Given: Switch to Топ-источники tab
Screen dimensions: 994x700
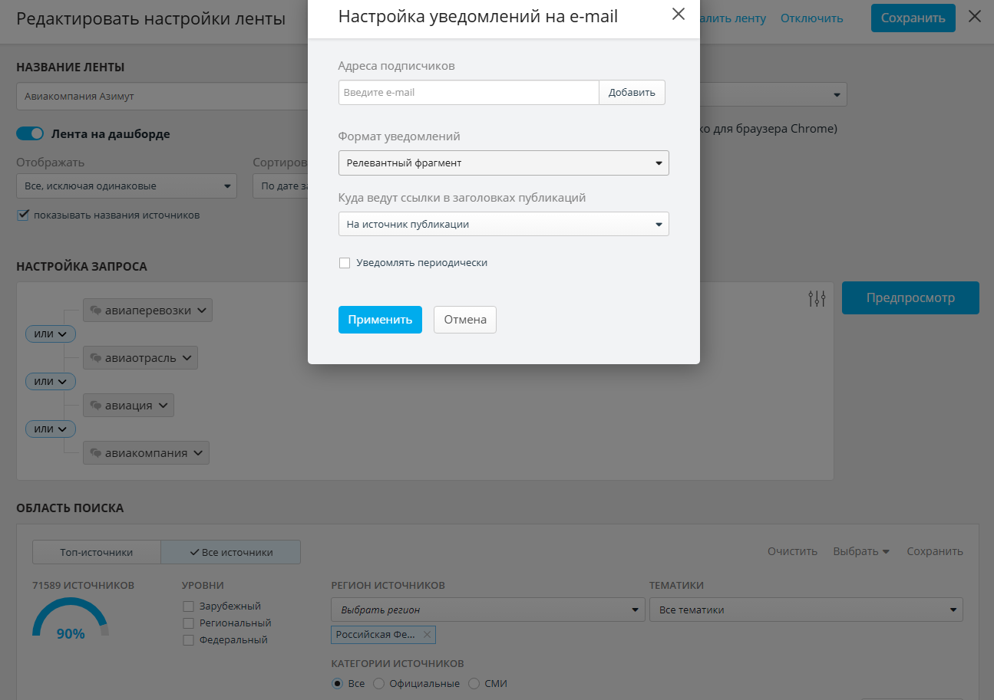Looking at the screenshot, I should [97, 552].
